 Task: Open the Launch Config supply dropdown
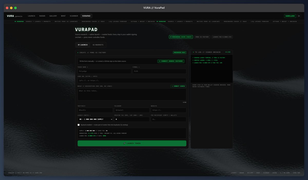(95, 119)
